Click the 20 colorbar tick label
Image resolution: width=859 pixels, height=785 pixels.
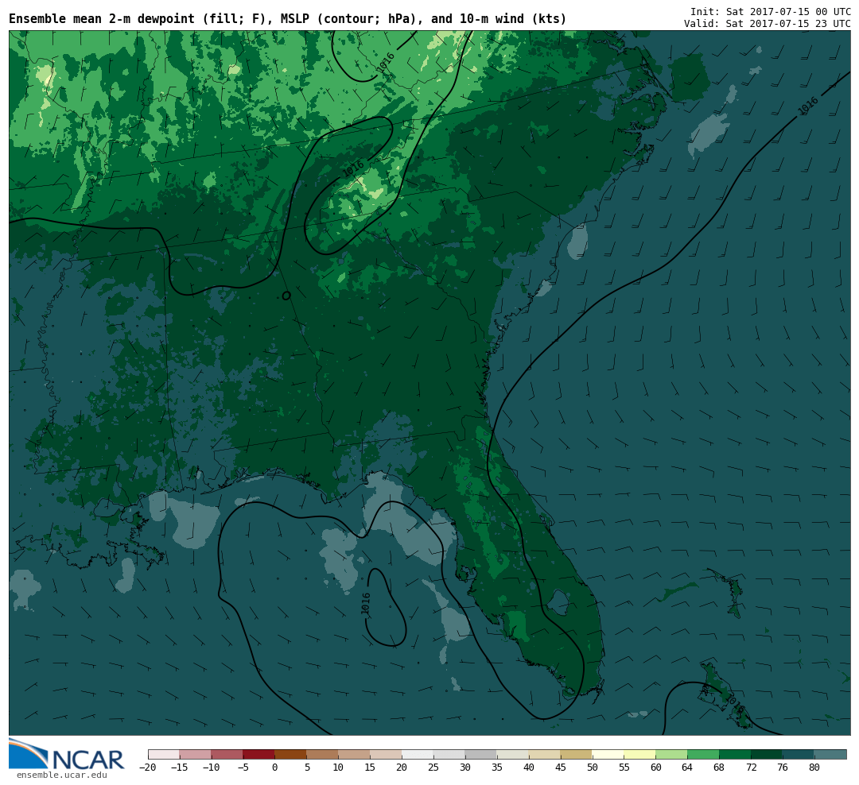402,768
